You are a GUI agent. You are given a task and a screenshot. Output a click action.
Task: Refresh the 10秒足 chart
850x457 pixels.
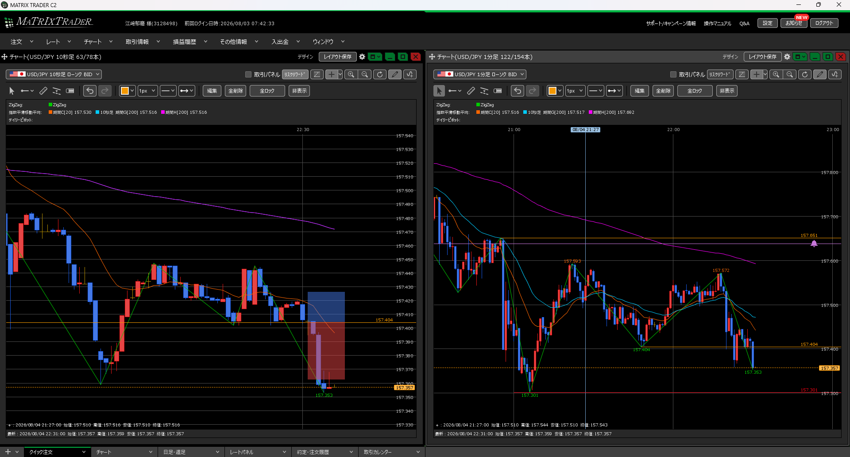tap(380, 74)
